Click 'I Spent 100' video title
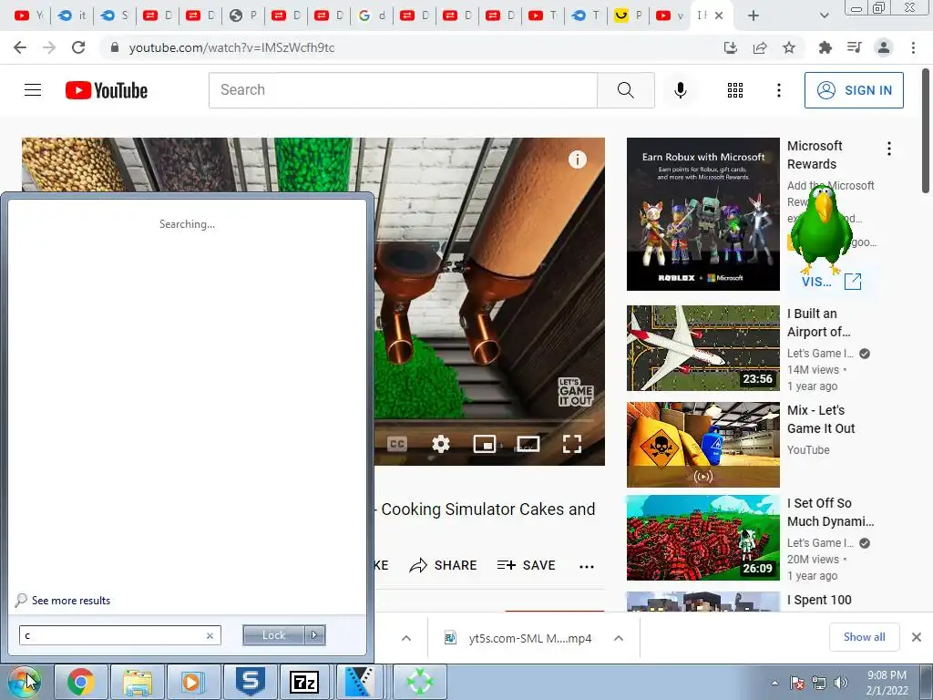This screenshot has height=700, width=933. 819,600
